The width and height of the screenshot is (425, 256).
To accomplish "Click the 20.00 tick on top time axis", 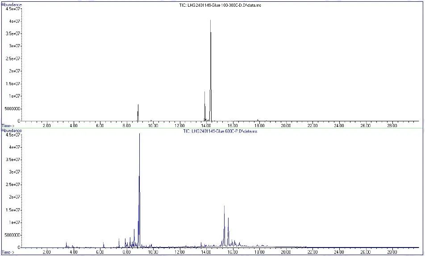I will (x=286, y=126).
